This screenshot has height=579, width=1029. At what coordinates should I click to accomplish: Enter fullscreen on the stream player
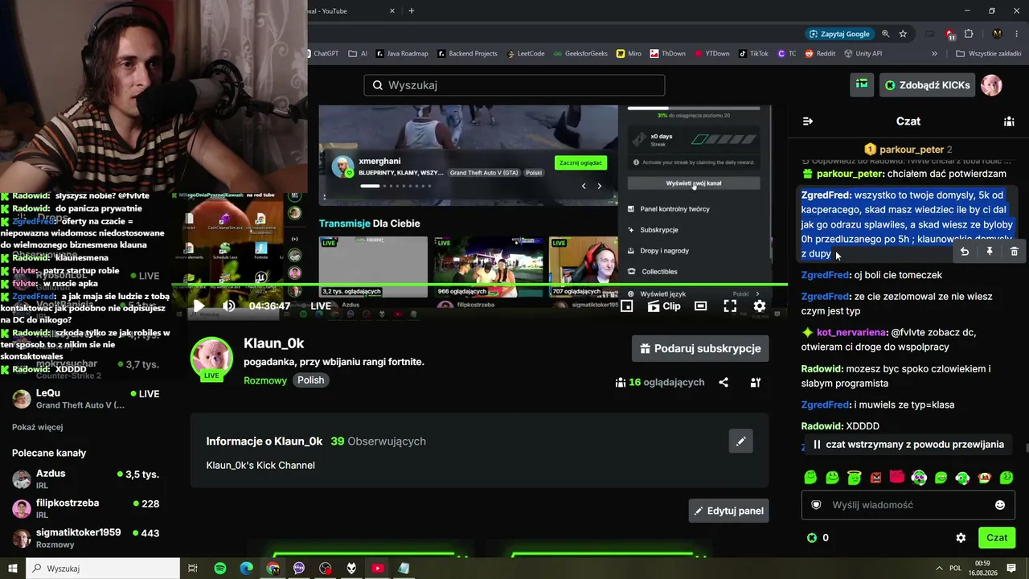tap(730, 306)
